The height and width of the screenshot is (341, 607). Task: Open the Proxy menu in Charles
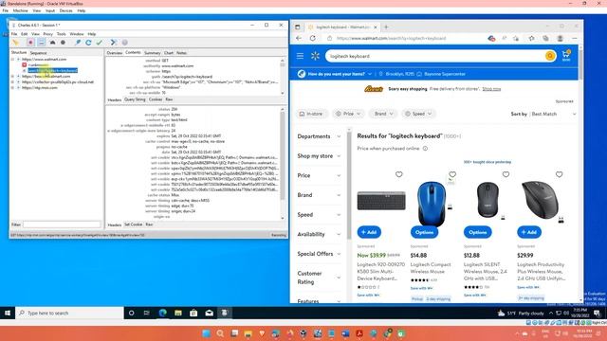click(47, 34)
